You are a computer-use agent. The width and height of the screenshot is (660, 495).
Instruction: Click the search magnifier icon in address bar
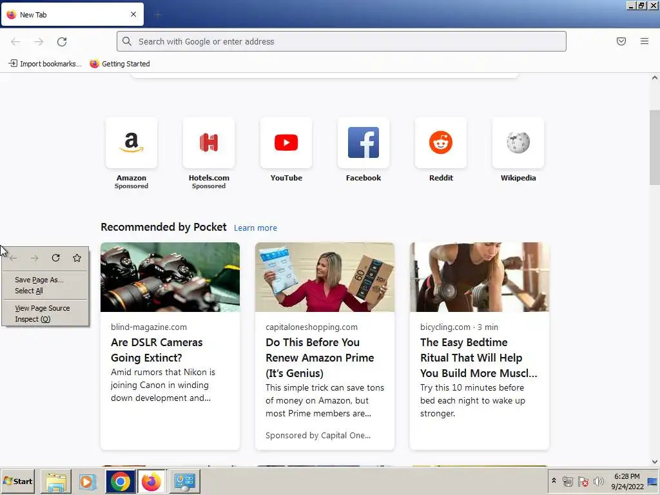pos(127,41)
